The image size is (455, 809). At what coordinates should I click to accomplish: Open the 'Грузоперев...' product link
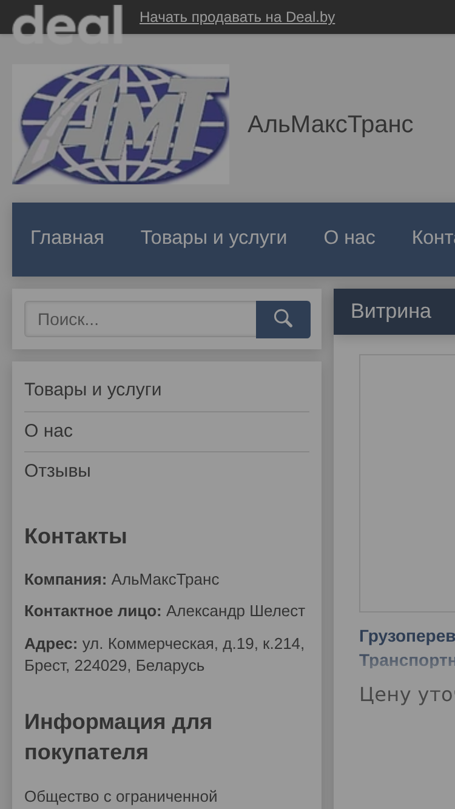[x=407, y=648]
